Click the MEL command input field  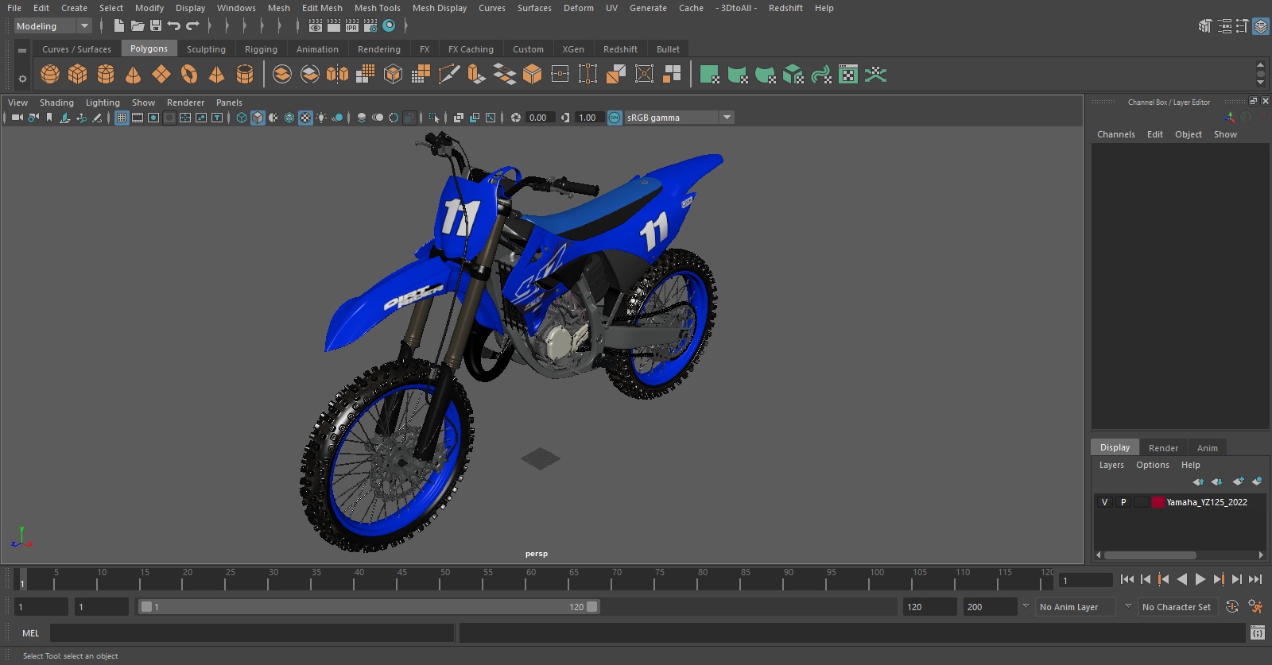(x=252, y=633)
